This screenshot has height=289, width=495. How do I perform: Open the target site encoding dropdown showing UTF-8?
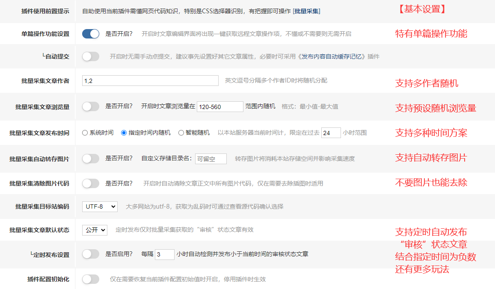(100, 206)
